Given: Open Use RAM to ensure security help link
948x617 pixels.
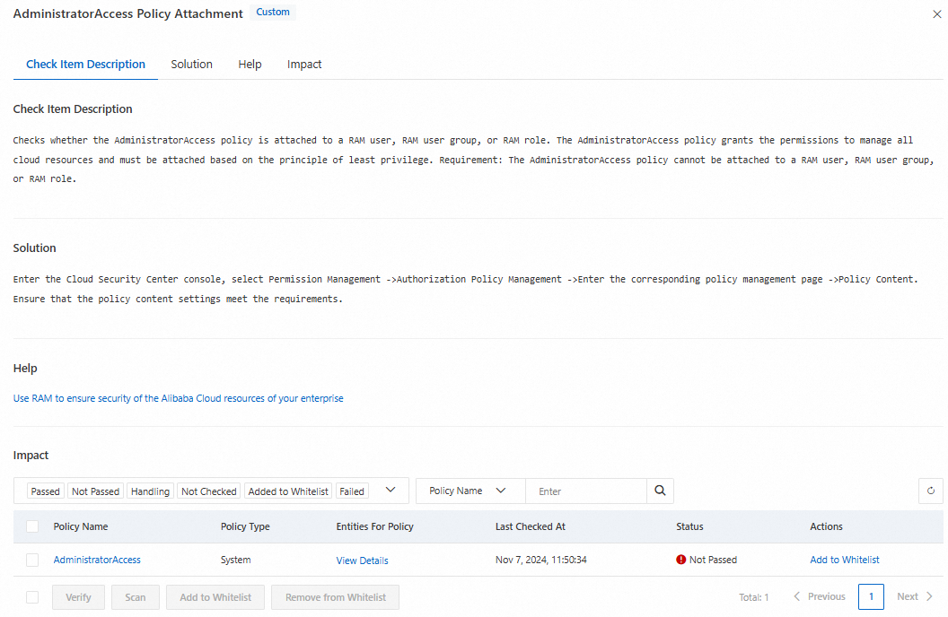Looking at the screenshot, I should click(179, 398).
